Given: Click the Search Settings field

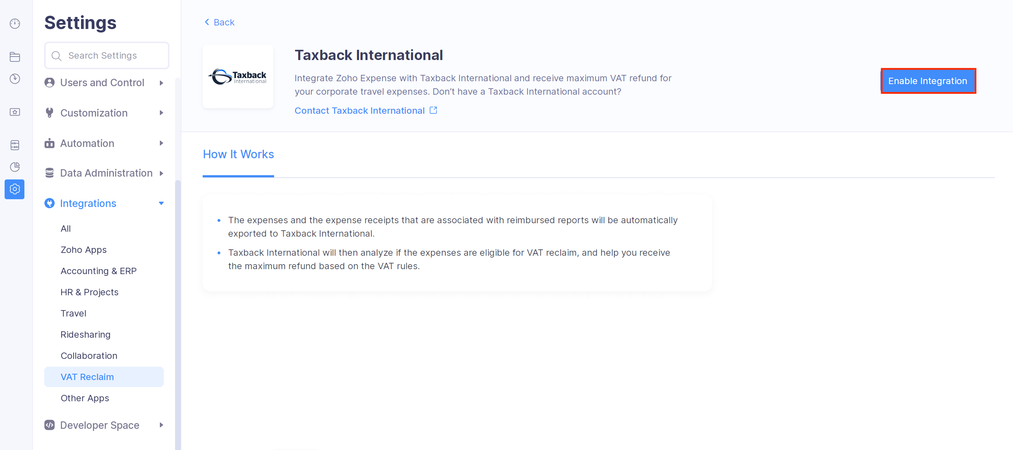Looking at the screenshot, I should [x=107, y=56].
